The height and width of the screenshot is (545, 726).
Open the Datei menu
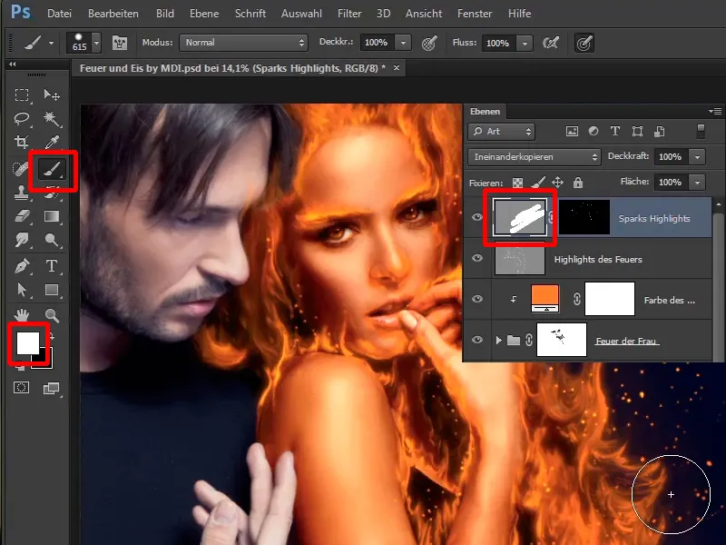(x=59, y=14)
